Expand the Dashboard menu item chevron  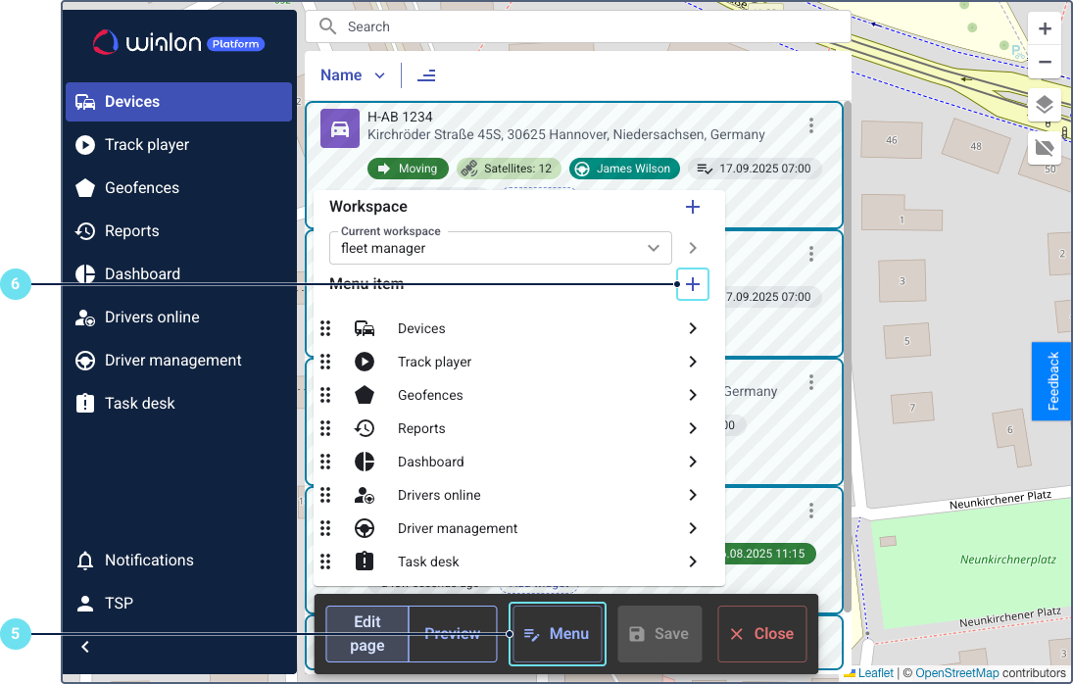pyautogui.click(x=692, y=462)
